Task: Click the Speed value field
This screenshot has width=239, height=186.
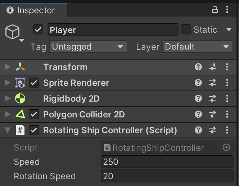Action: pos(167,162)
